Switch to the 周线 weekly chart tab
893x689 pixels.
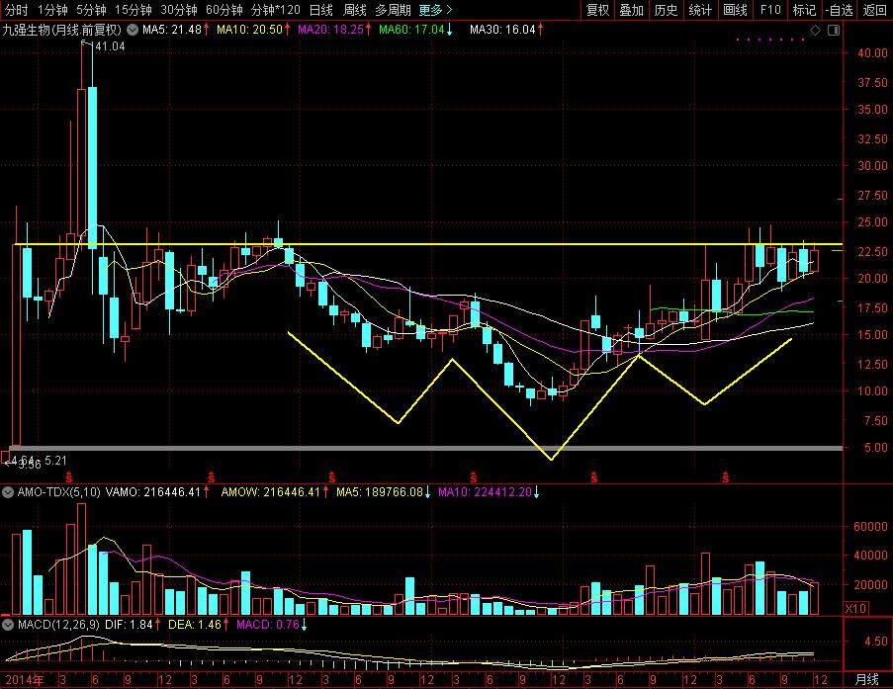tap(355, 10)
